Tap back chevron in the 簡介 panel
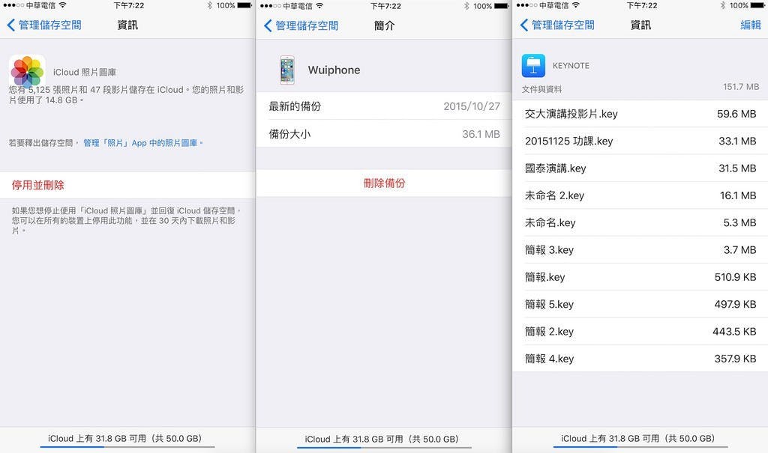Viewport: 768px width, 453px height. 268,25
